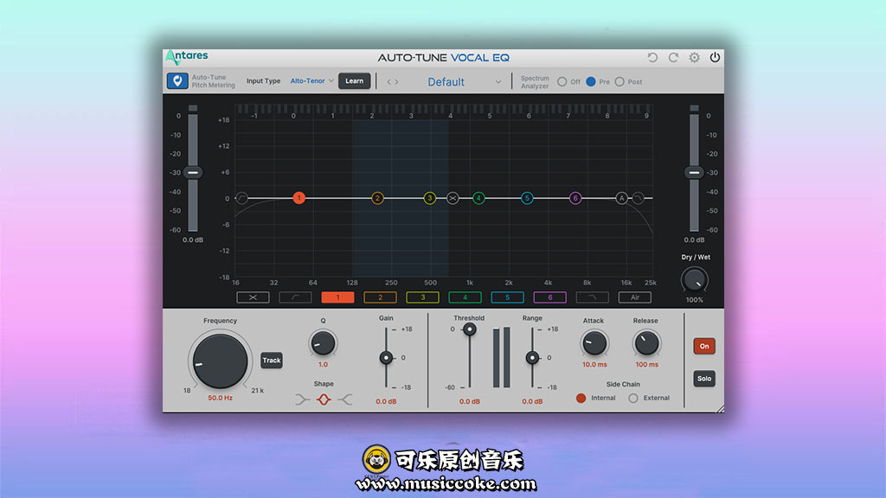Turn Spectrum Analyzer Off
This screenshot has width=886, height=498.
(x=562, y=82)
